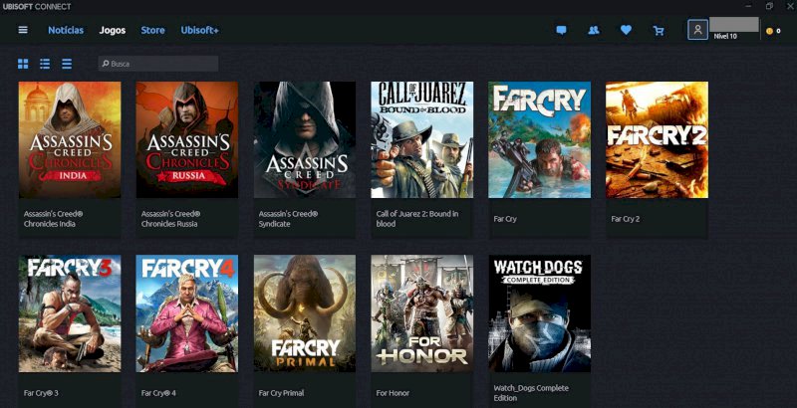Viewport: 797px width, 408px height.
Task: Open the friends list icon
Action: pyautogui.click(x=593, y=31)
